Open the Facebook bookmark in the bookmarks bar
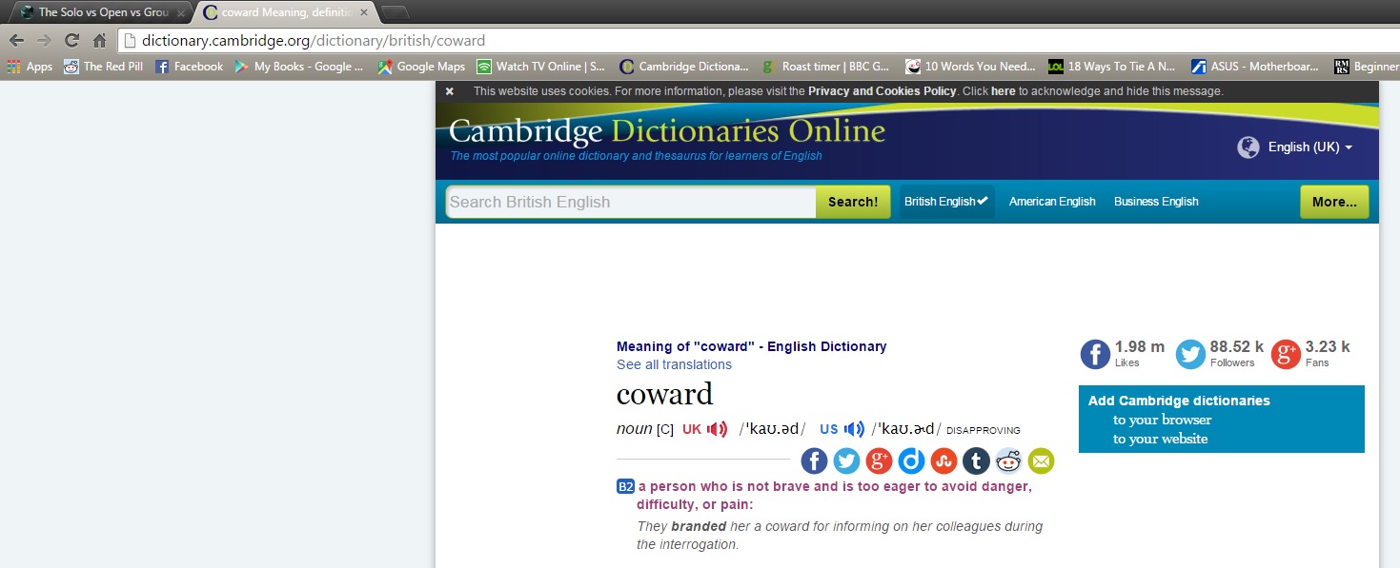This screenshot has width=1400, height=568. pyautogui.click(x=189, y=67)
